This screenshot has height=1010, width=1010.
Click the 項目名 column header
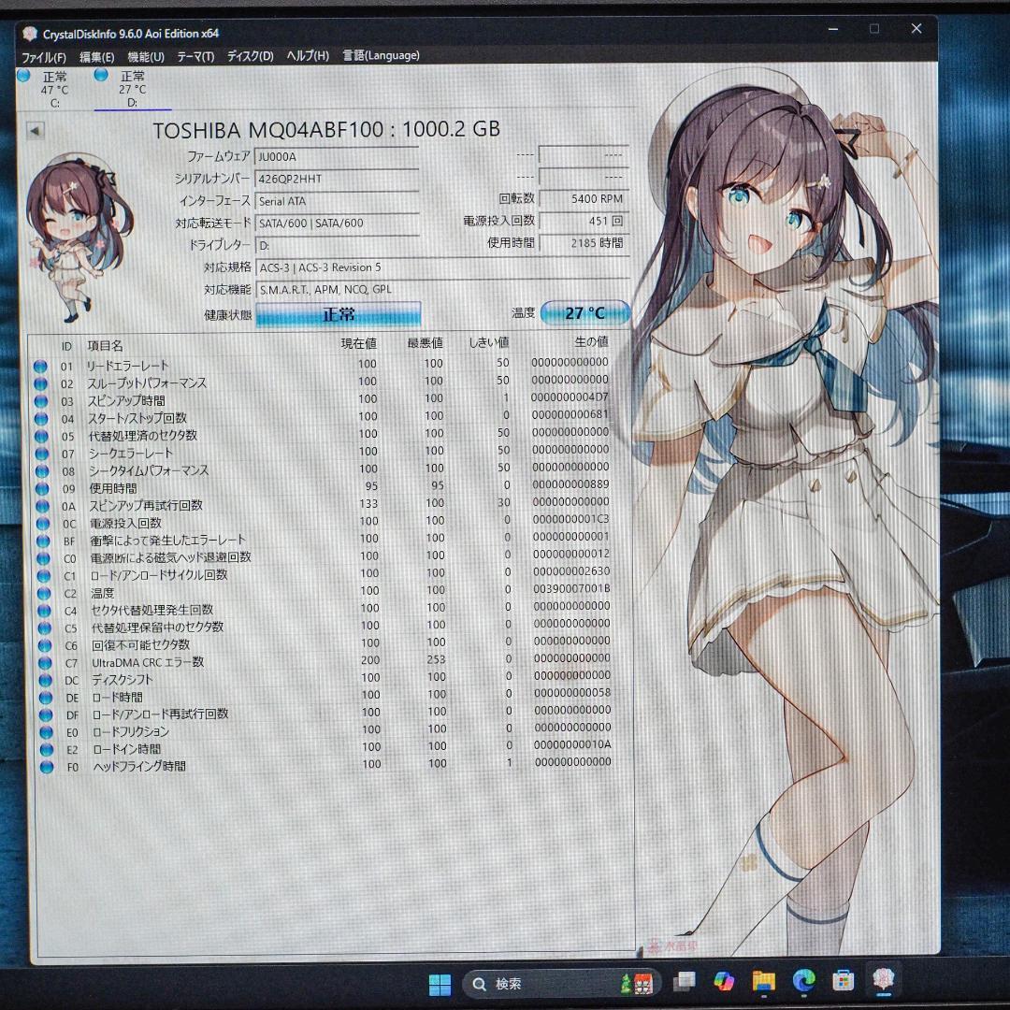(x=105, y=346)
